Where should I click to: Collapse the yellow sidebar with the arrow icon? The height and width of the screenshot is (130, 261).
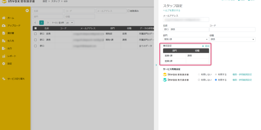(27, 10)
